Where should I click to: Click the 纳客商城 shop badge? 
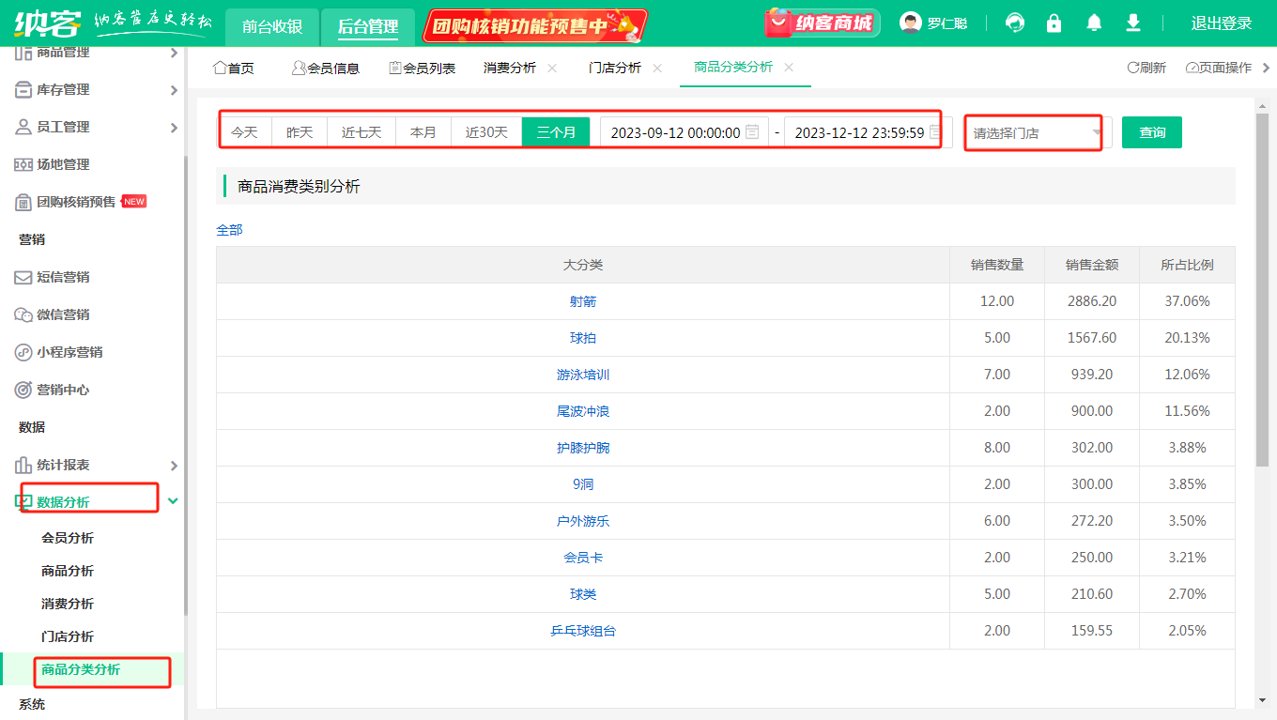[x=822, y=23]
